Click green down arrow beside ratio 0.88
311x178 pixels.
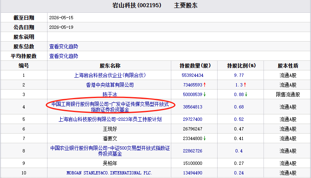click(246, 94)
